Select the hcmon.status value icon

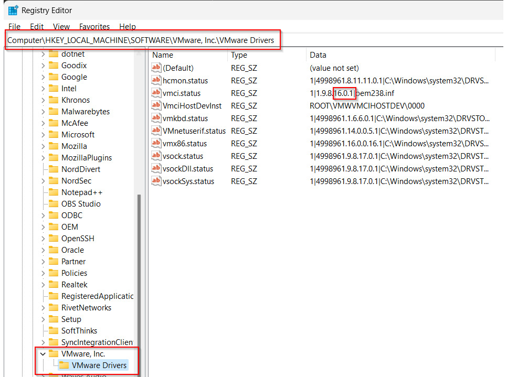156,81
